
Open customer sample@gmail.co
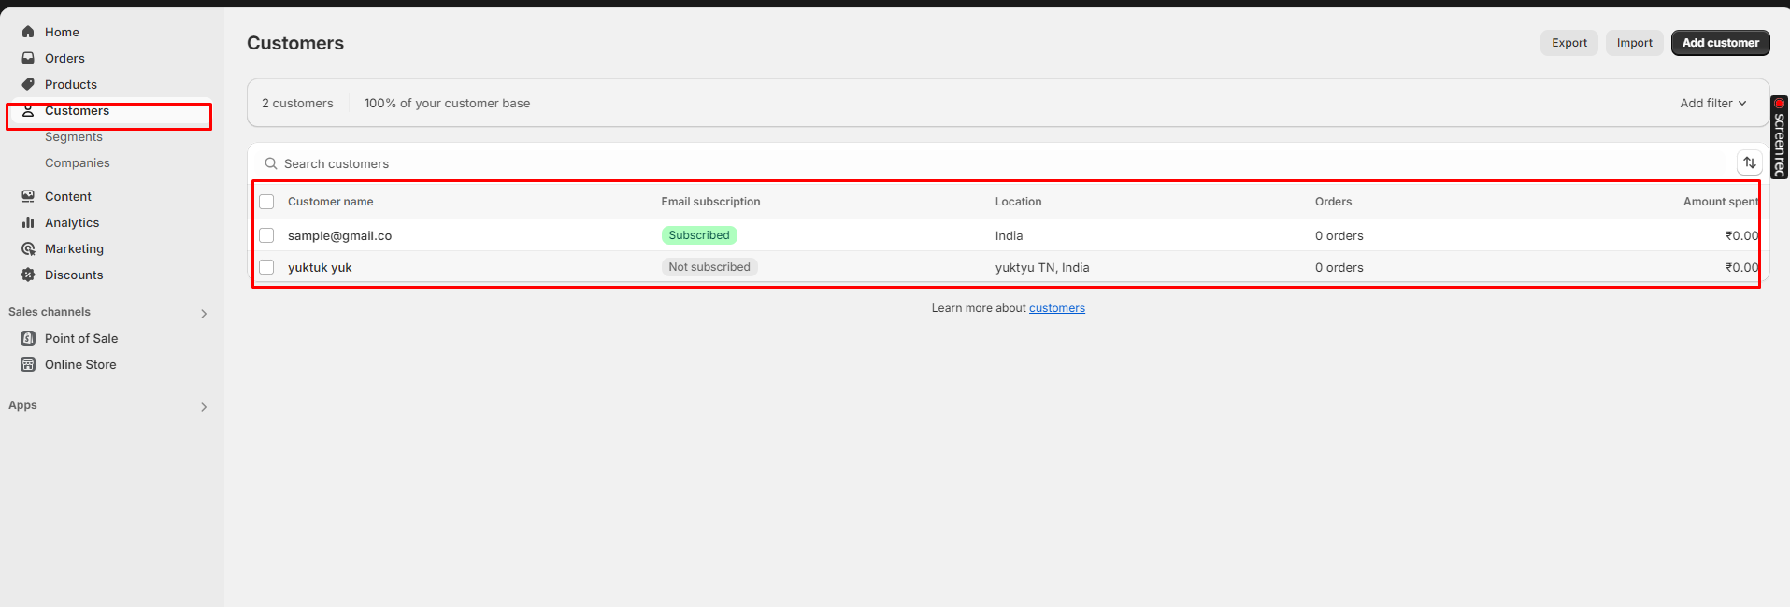[x=339, y=235]
